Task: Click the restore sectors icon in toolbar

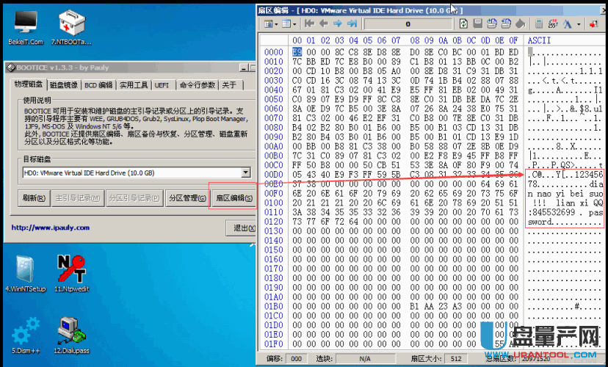Action: point(506,23)
